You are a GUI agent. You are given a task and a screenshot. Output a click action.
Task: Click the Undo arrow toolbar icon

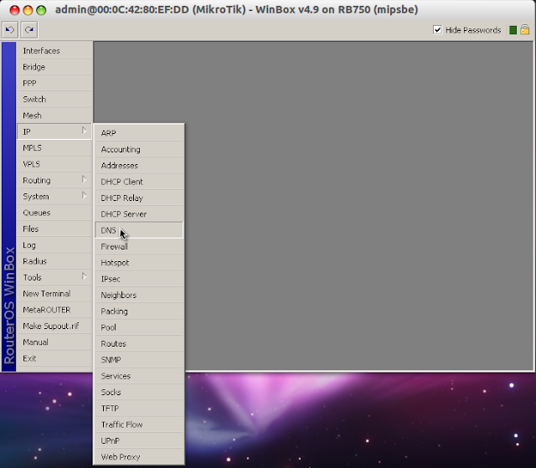click(10, 30)
